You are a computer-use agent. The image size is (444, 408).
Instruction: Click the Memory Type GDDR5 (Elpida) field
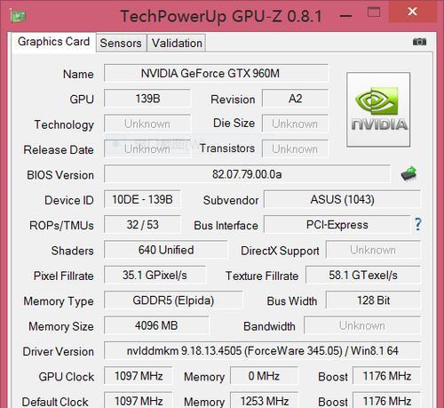tap(173, 300)
